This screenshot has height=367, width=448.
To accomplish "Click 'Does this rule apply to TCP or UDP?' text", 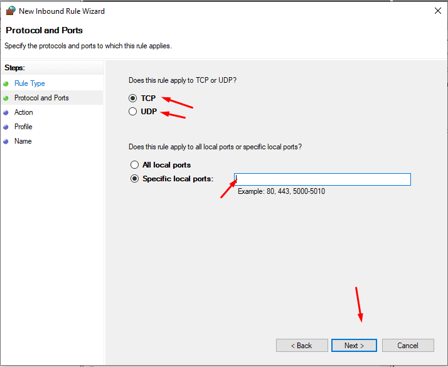I will pos(183,80).
